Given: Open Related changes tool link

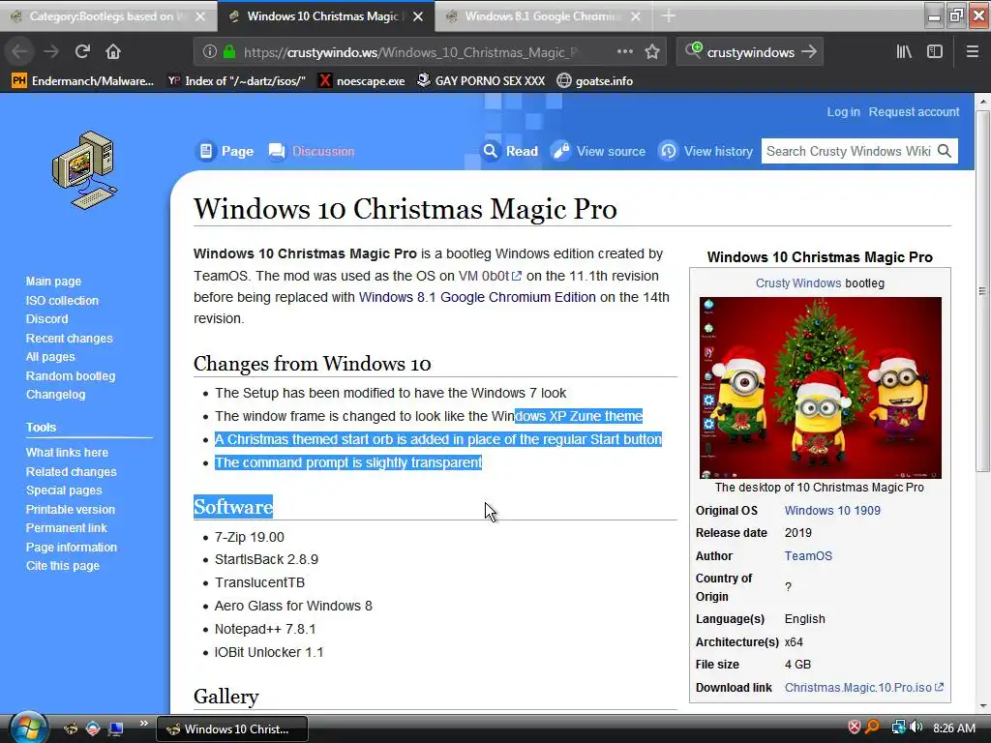Looking at the screenshot, I should coord(72,471).
